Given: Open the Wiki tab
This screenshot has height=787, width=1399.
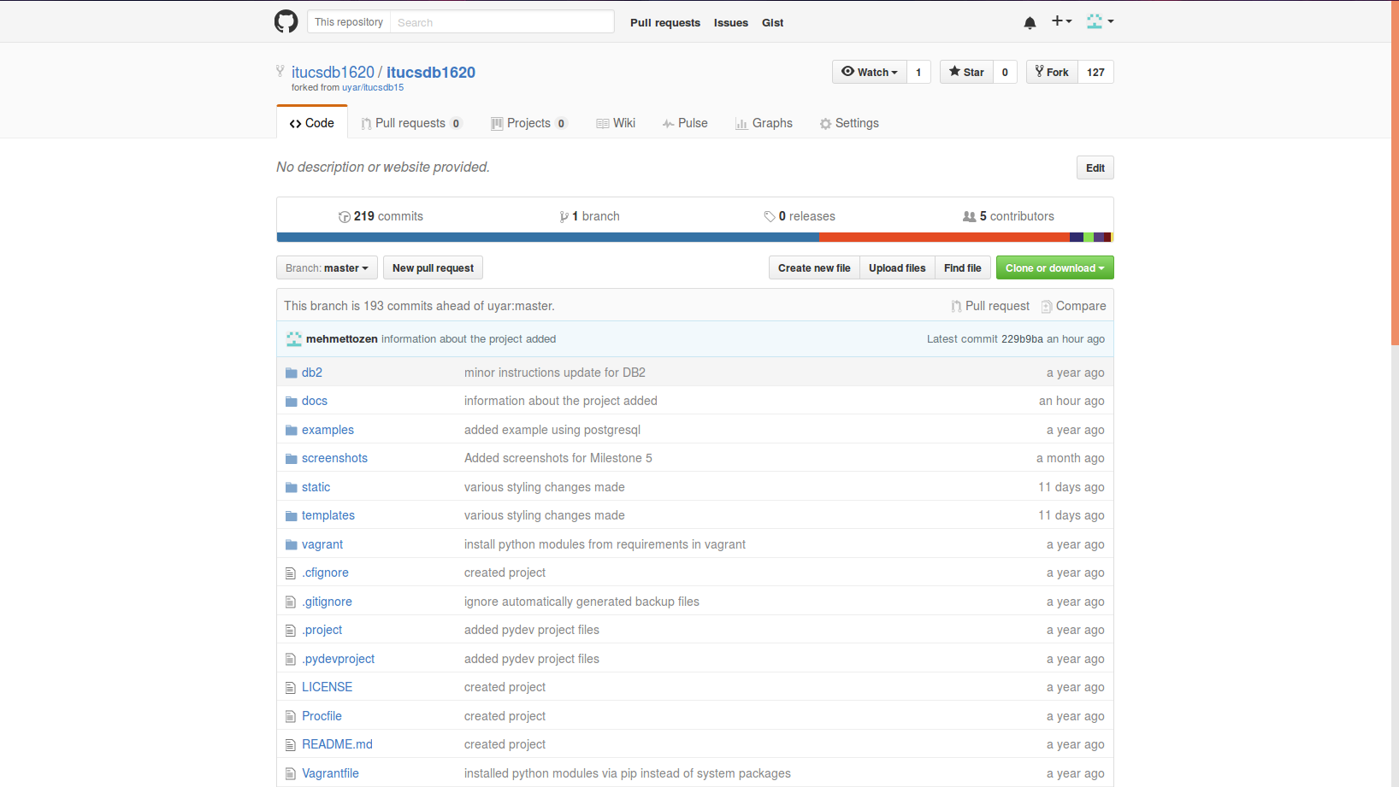Looking at the screenshot, I should click(x=616, y=123).
